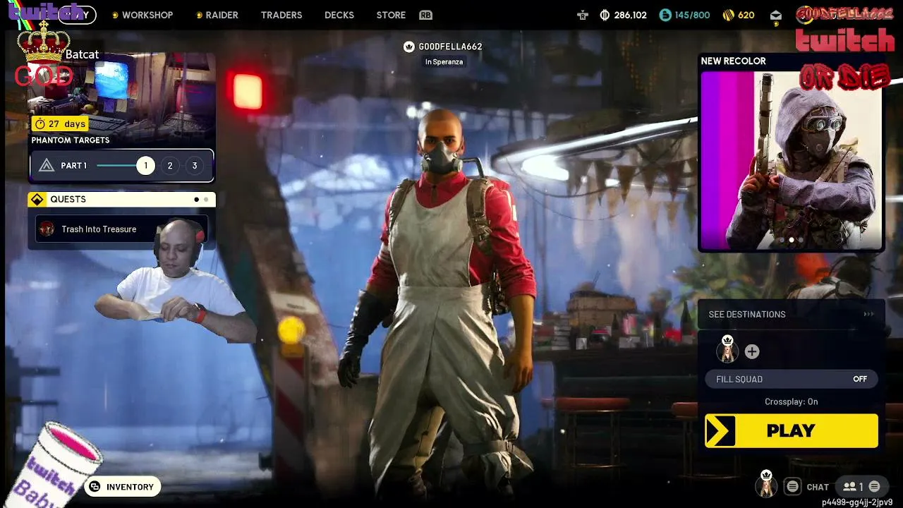
Task: Click the GOODFELLA662 player name
Action: click(x=450, y=47)
